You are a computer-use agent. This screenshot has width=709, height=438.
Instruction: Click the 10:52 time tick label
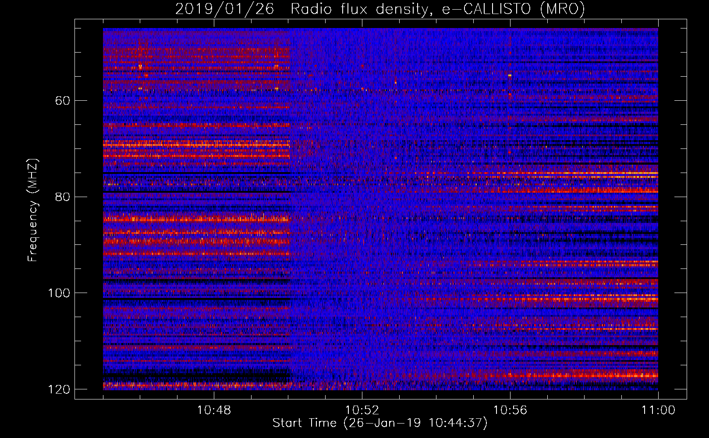pyautogui.click(x=362, y=410)
